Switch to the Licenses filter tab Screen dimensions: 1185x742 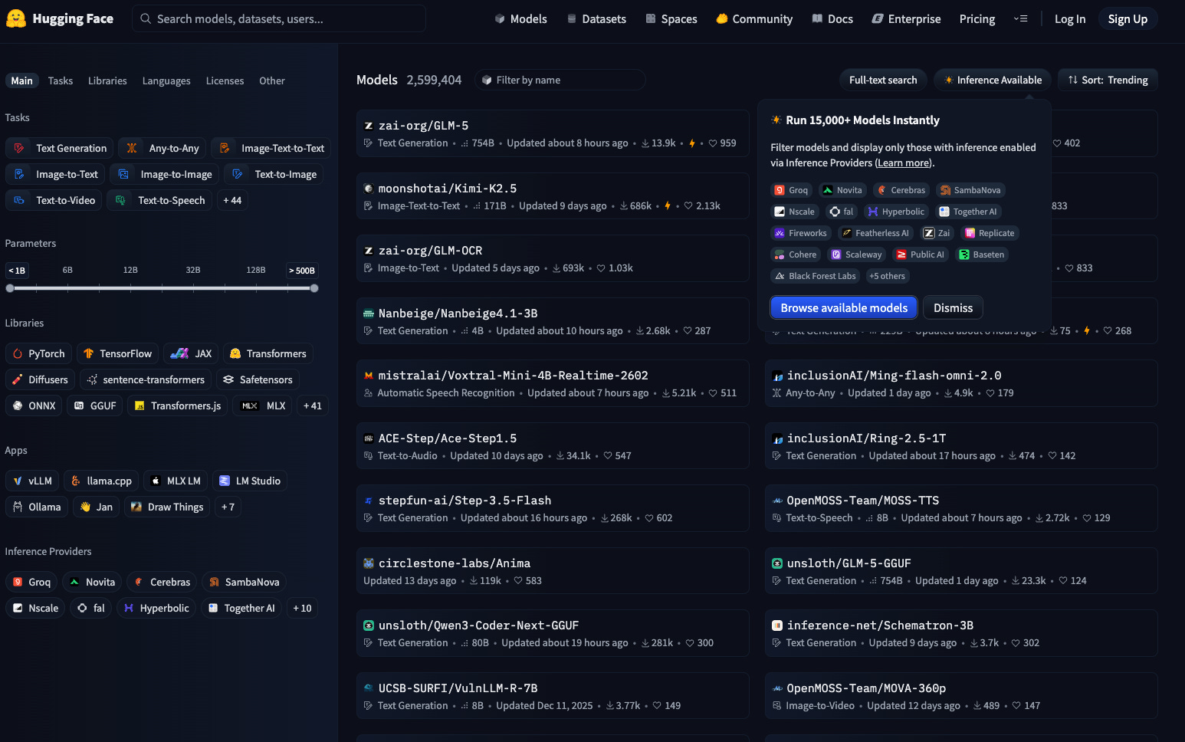click(x=225, y=80)
